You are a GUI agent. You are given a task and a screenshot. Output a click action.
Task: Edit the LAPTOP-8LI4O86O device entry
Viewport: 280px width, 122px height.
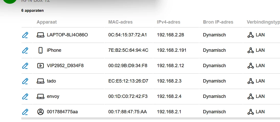click(25, 35)
